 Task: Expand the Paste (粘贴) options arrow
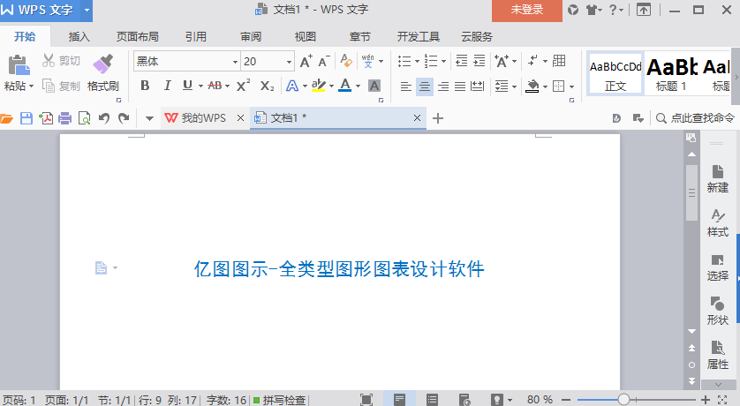[32, 86]
